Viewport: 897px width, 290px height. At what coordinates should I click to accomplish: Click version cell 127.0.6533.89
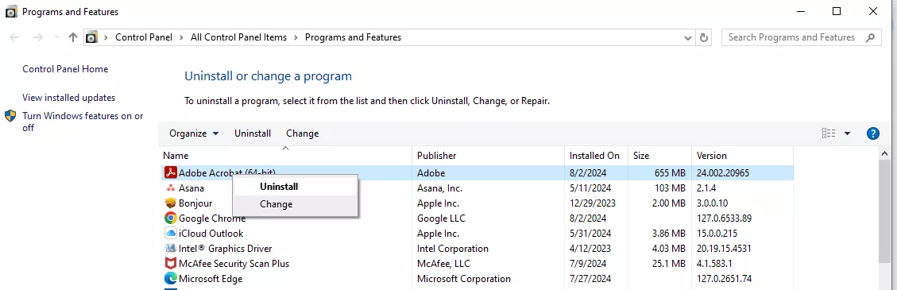(725, 218)
